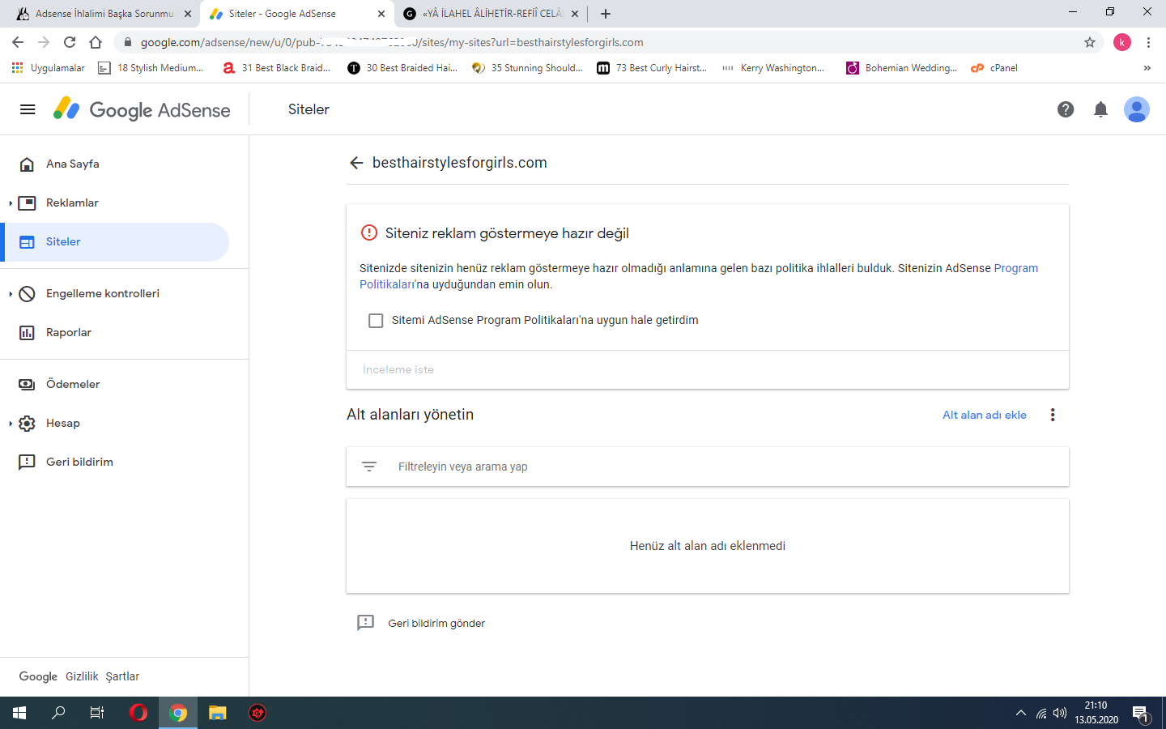Screen dimensions: 1166x729
Task: Open the 'Kerry Washington...' bookmark
Action: [773, 68]
